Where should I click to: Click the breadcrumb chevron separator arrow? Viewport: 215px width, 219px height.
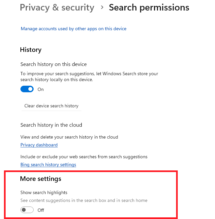tap(102, 8)
